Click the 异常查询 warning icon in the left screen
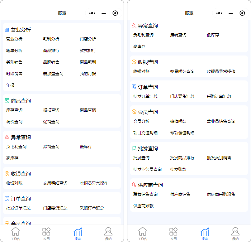This screenshot has height=242, width=251. pos(7,137)
